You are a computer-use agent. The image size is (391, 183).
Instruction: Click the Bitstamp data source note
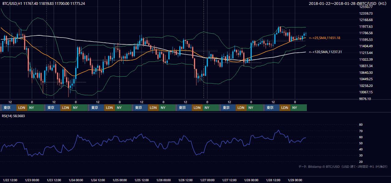tap(343, 167)
